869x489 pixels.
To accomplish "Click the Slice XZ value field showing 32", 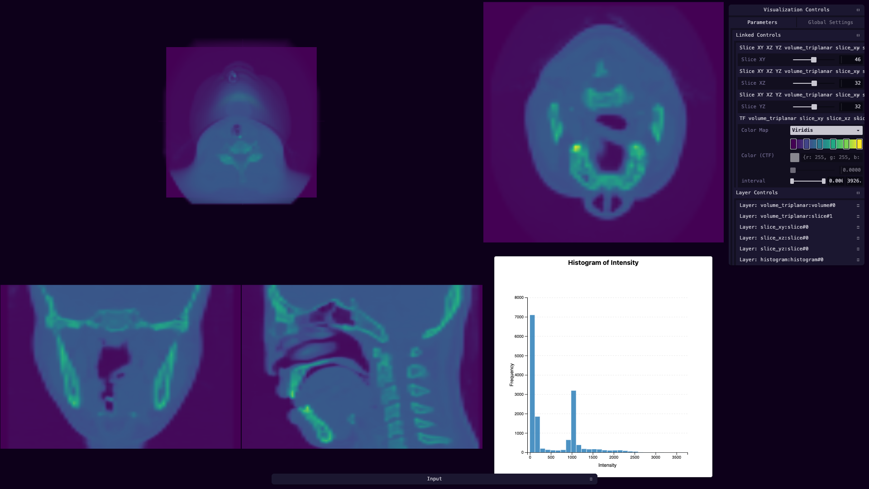I will pyautogui.click(x=851, y=83).
